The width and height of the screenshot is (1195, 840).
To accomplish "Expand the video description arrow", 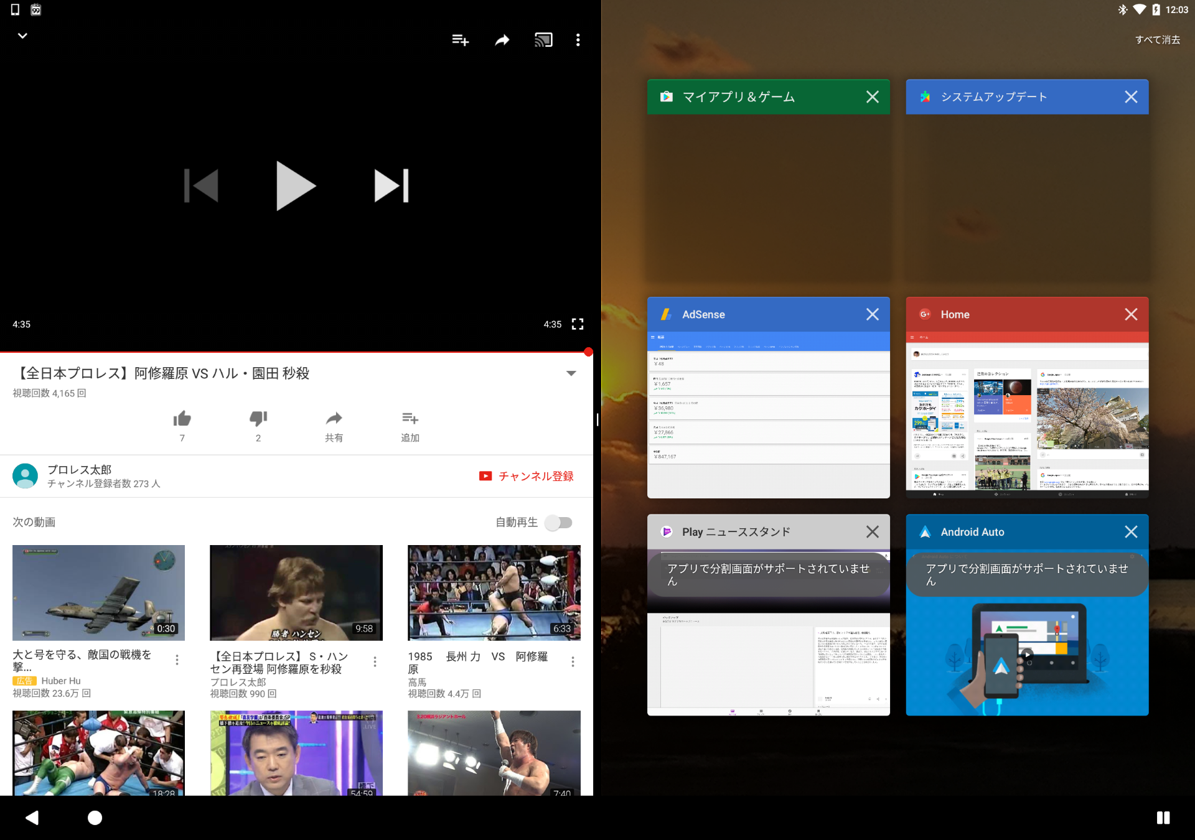I will 571,373.
